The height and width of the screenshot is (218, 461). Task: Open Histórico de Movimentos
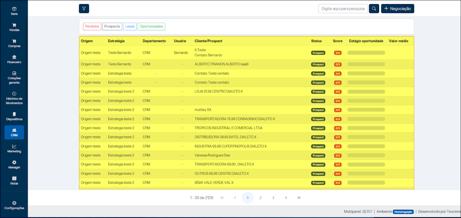point(14,98)
